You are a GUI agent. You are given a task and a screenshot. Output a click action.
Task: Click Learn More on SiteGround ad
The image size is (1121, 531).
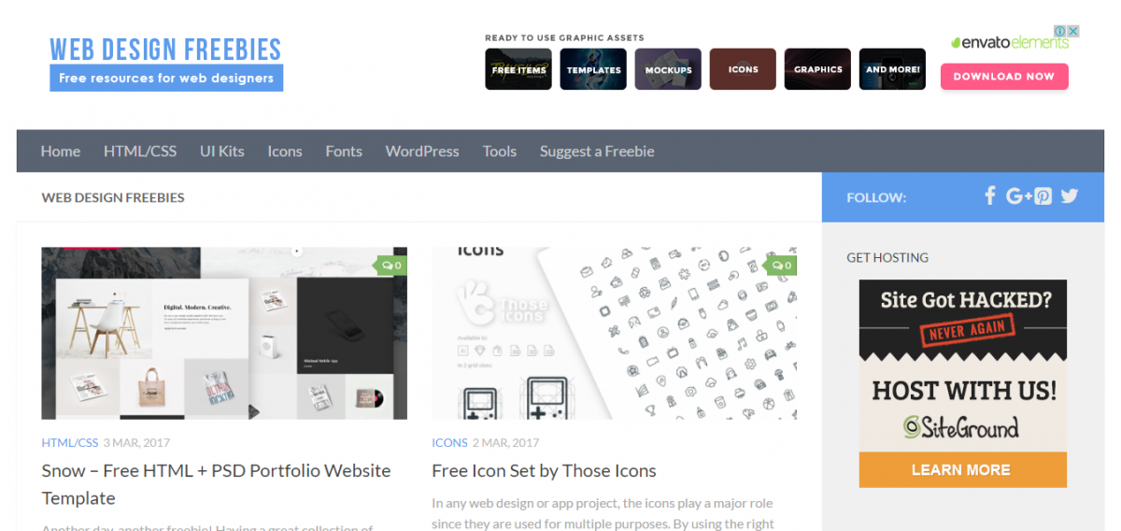click(962, 469)
